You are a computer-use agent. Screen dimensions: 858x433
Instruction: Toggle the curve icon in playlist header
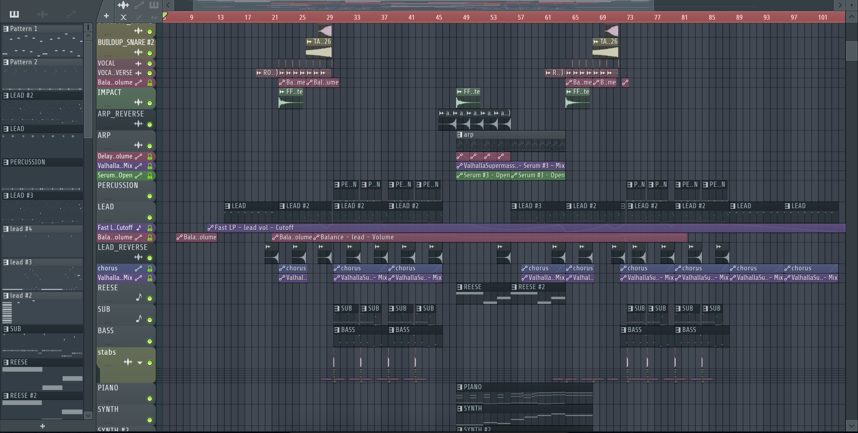[139, 17]
